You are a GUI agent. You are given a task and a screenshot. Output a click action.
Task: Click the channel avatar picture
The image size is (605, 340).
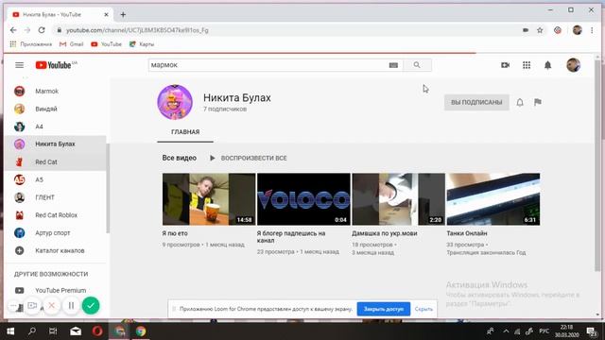coord(175,103)
